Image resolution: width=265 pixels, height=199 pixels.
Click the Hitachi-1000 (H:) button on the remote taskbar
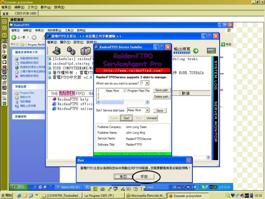[x=69, y=187]
